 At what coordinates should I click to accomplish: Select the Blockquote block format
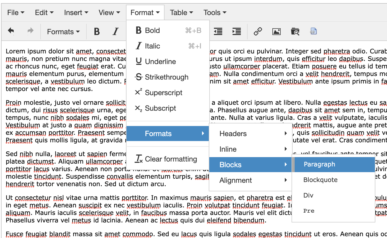click(x=320, y=180)
